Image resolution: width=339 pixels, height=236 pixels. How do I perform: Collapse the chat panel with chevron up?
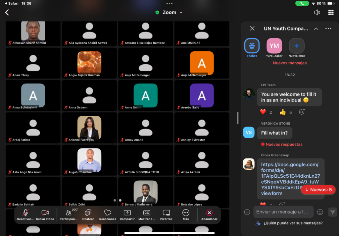[316, 29]
